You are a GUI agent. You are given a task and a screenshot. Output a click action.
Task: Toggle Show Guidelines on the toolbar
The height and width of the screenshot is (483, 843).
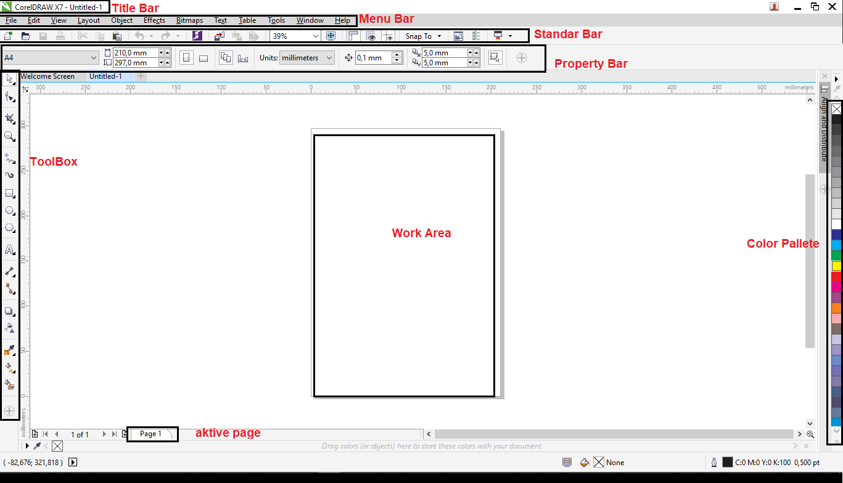pos(389,36)
